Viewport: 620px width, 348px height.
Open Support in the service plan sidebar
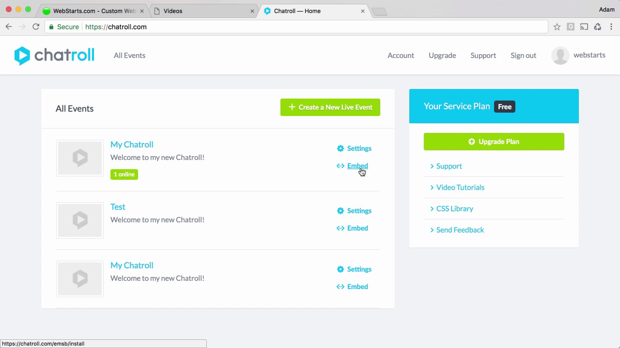point(449,166)
